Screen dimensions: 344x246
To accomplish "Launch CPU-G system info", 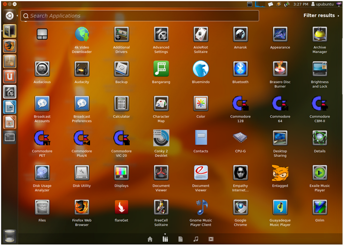I will coord(240,137).
